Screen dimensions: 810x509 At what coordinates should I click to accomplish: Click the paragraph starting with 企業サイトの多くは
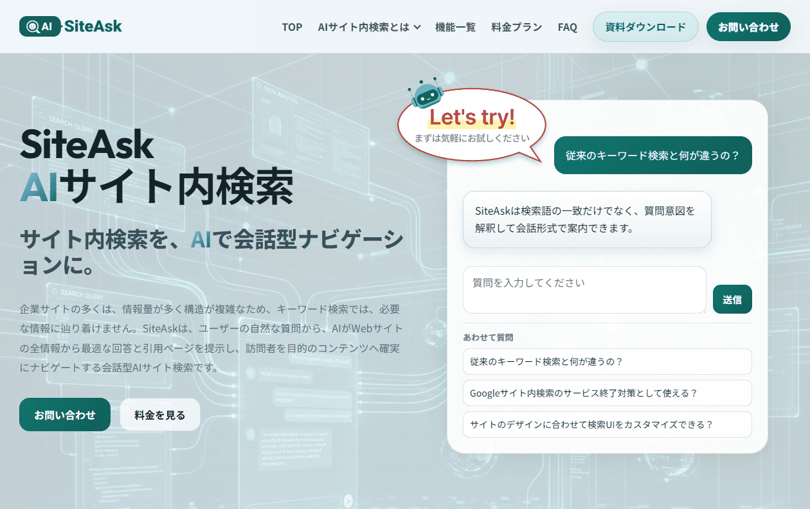coord(210,339)
